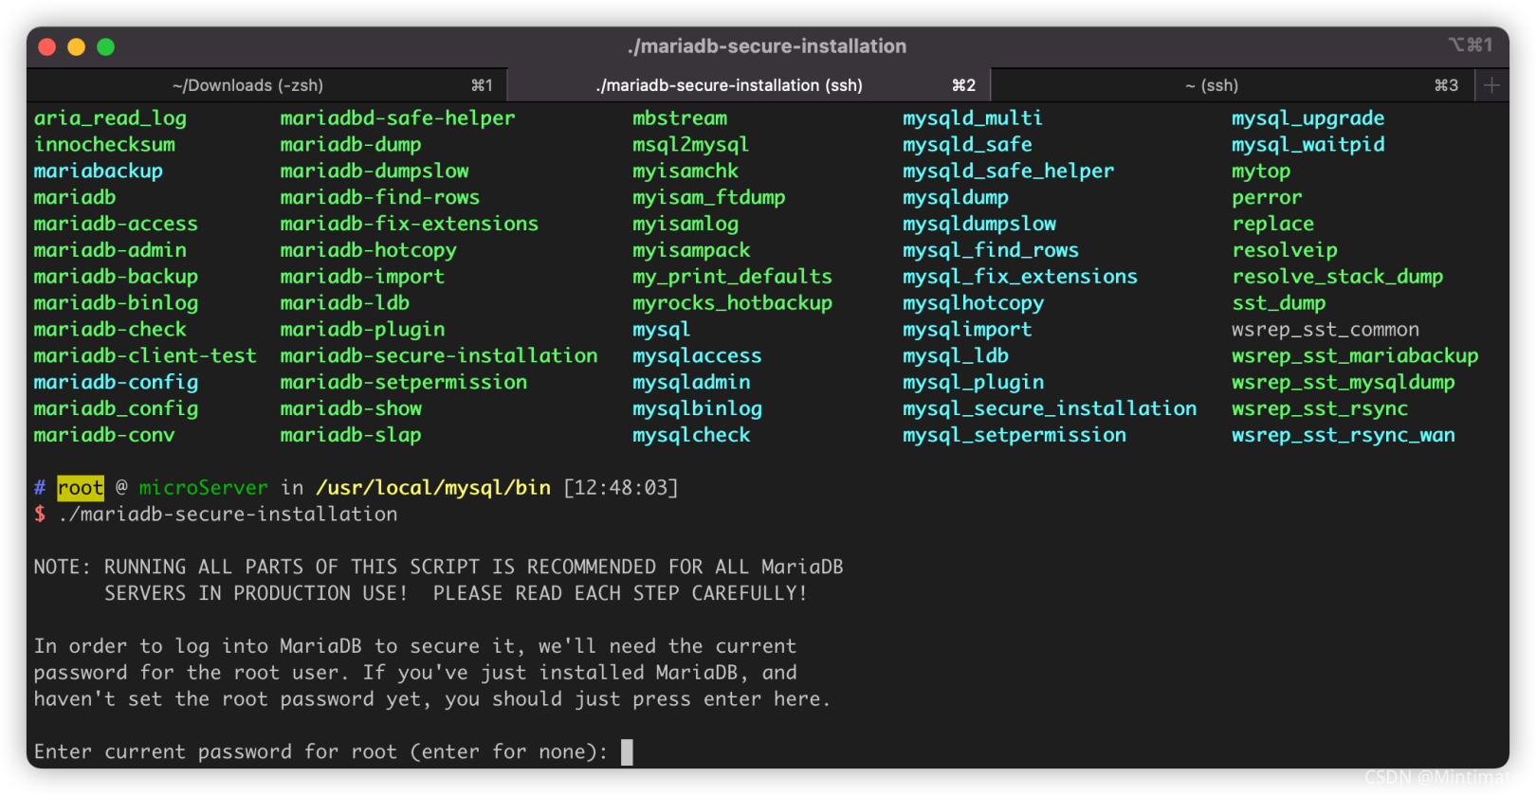The image size is (1536, 795).
Task: Click mariadb-setpermission entry
Action: coord(404,383)
